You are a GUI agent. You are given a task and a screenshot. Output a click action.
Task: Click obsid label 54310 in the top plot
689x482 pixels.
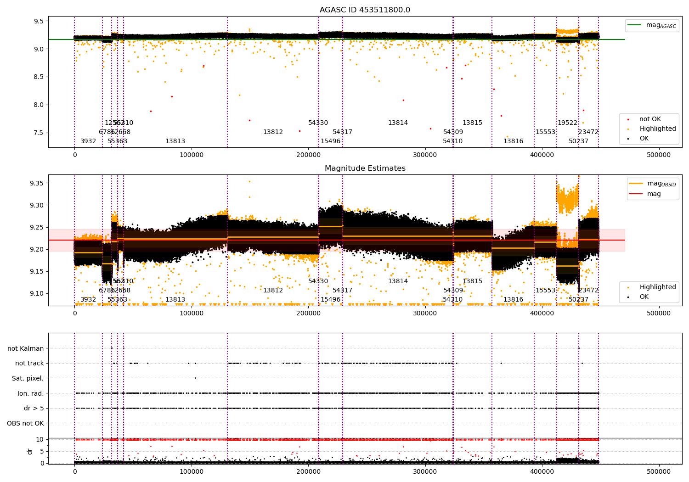pyautogui.click(x=452, y=141)
